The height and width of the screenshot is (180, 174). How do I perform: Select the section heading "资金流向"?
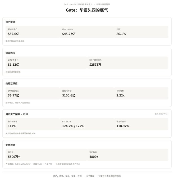click(10, 53)
